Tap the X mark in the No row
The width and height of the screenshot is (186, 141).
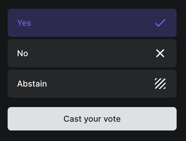[x=160, y=53]
